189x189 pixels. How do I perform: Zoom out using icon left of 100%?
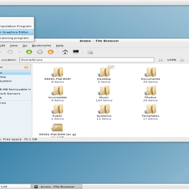[x=161, y=60]
